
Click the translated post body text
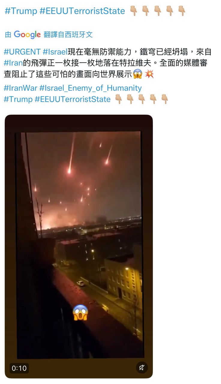pyautogui.click(x=108, y=63)
